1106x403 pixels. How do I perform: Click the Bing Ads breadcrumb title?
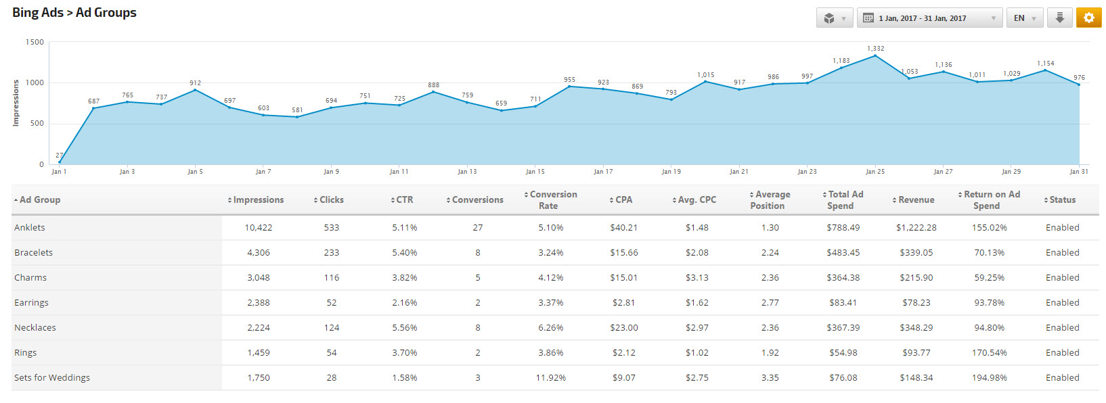click(38, 13)
